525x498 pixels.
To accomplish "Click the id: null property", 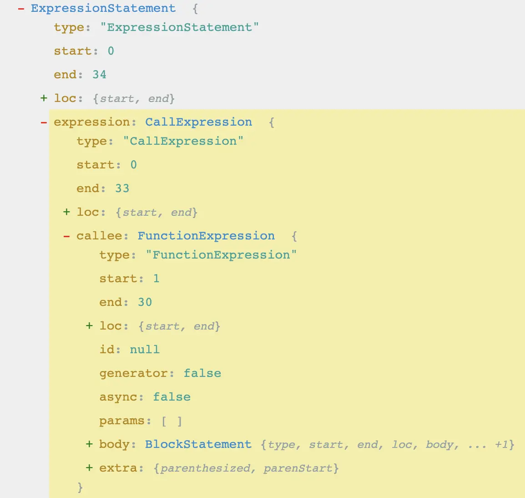I will [130, 350].
